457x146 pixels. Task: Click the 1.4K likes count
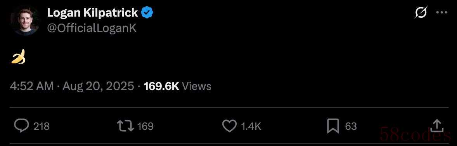click(251, 126)
